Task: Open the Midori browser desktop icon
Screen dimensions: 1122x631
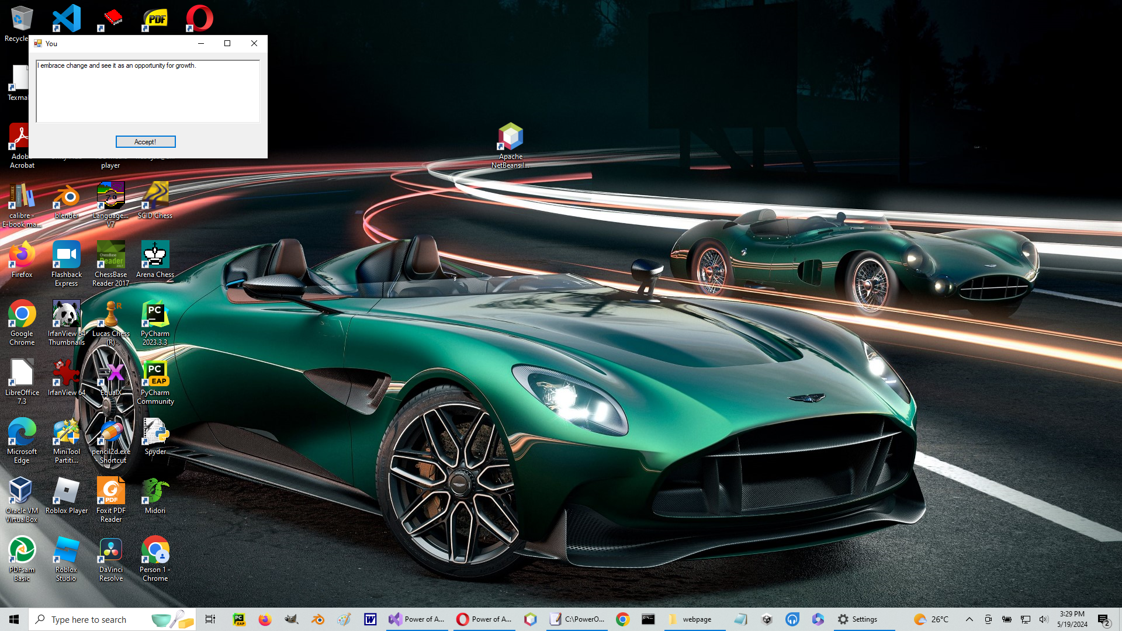Action: [155, 495]
